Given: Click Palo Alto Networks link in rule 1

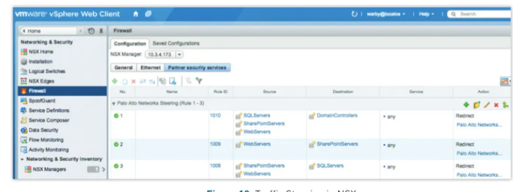Looking at the screenshot, I should point(479,125).
